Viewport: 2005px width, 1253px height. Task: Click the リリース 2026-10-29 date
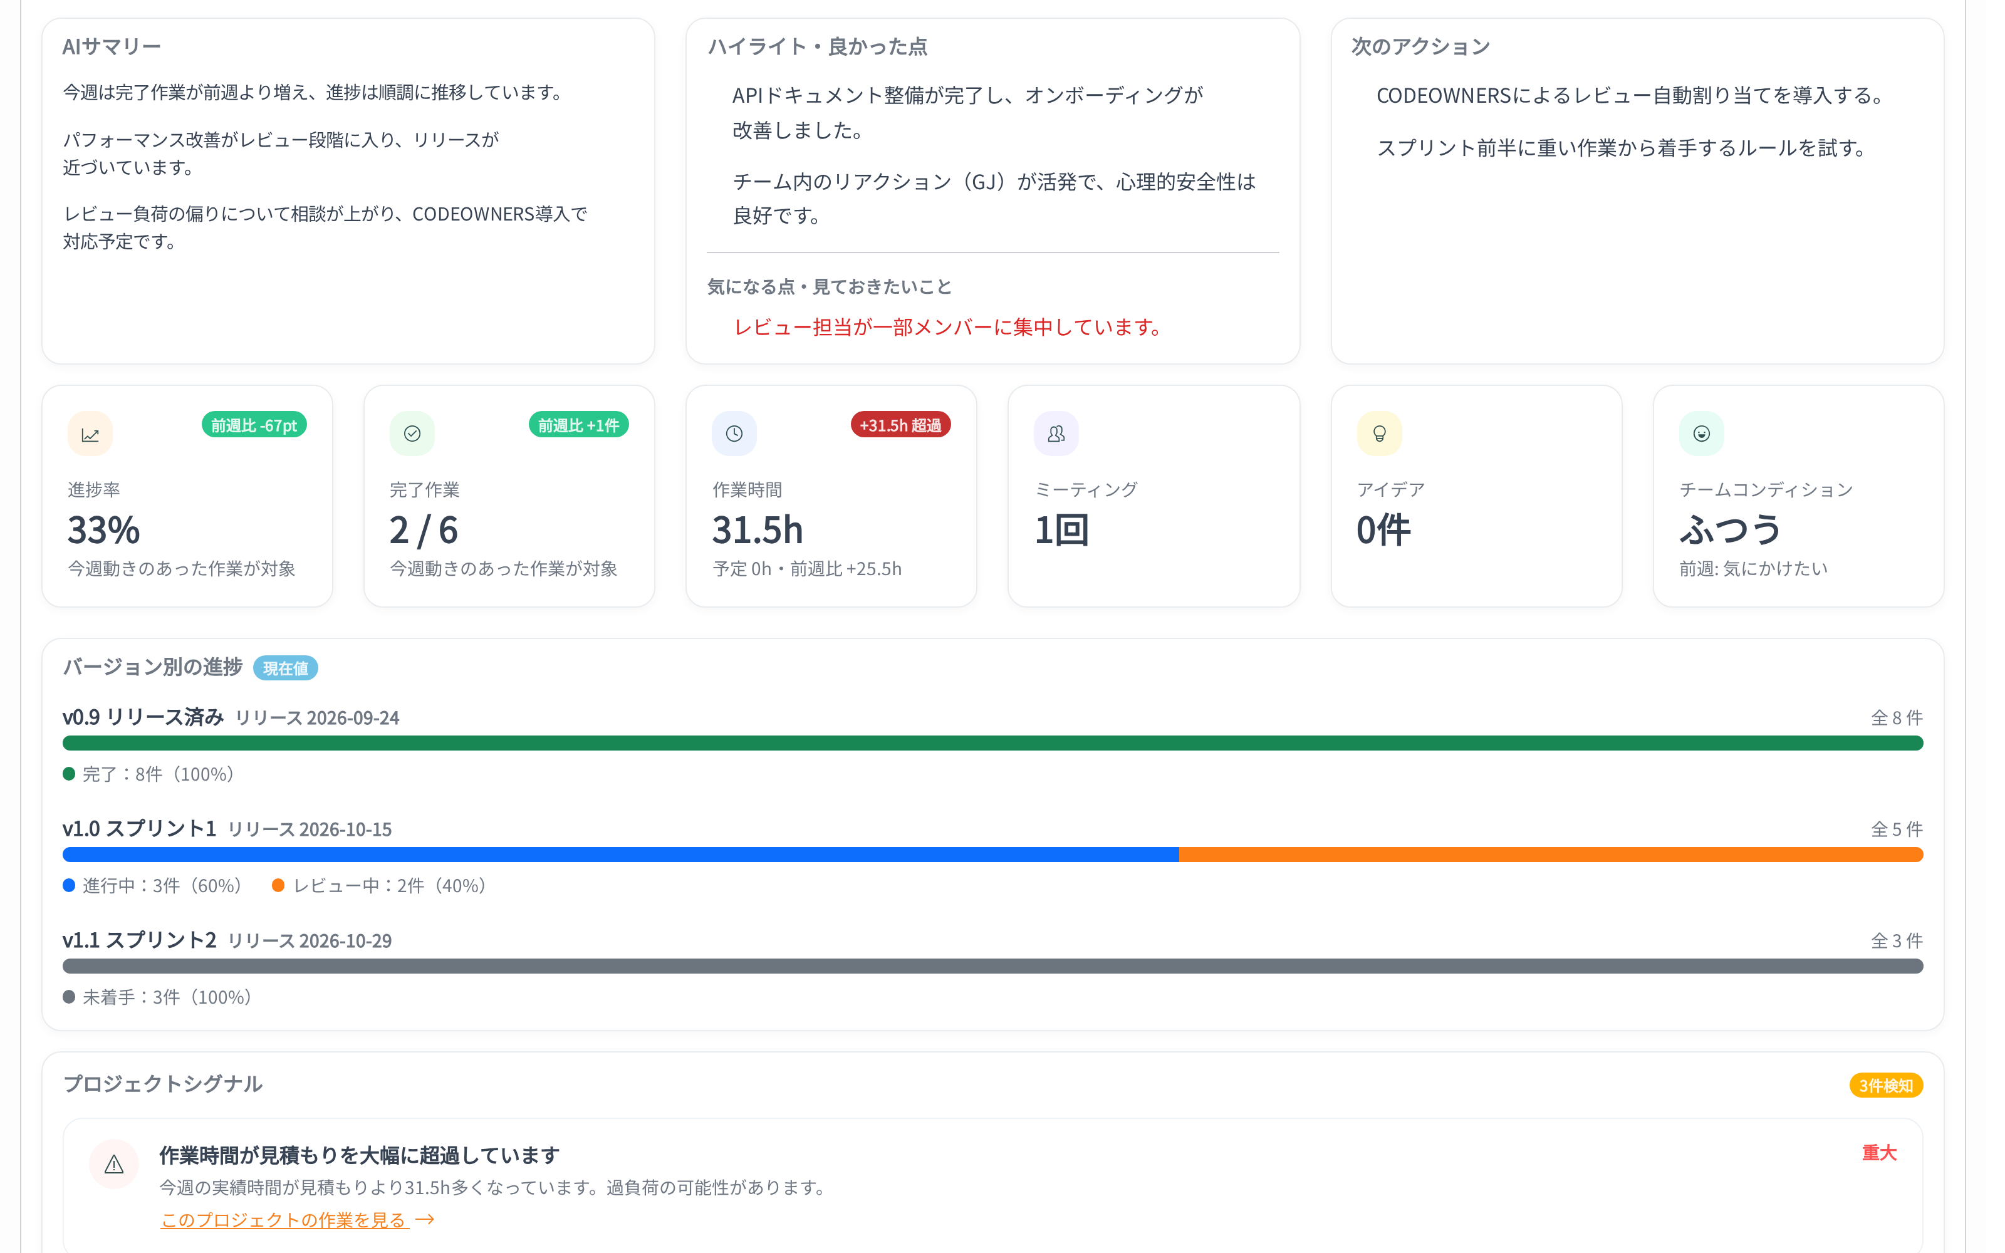pyautogui.click(x=310, y=940)
